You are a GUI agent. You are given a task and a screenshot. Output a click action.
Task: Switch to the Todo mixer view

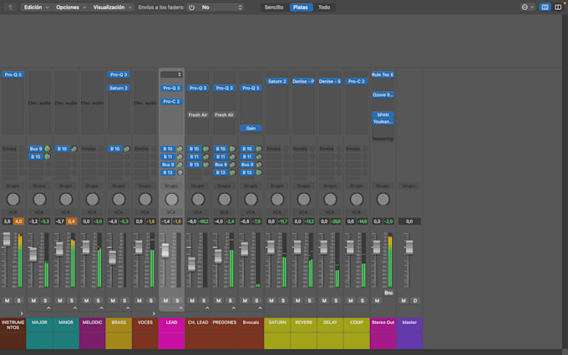(x=324, y=8)
